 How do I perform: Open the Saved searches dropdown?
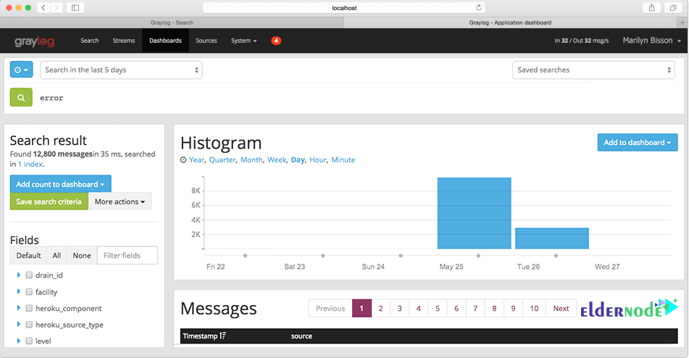(593, 70)
